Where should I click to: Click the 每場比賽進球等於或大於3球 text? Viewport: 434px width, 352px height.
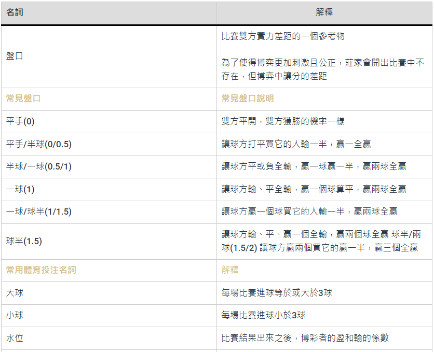click(x=277, y=293)
